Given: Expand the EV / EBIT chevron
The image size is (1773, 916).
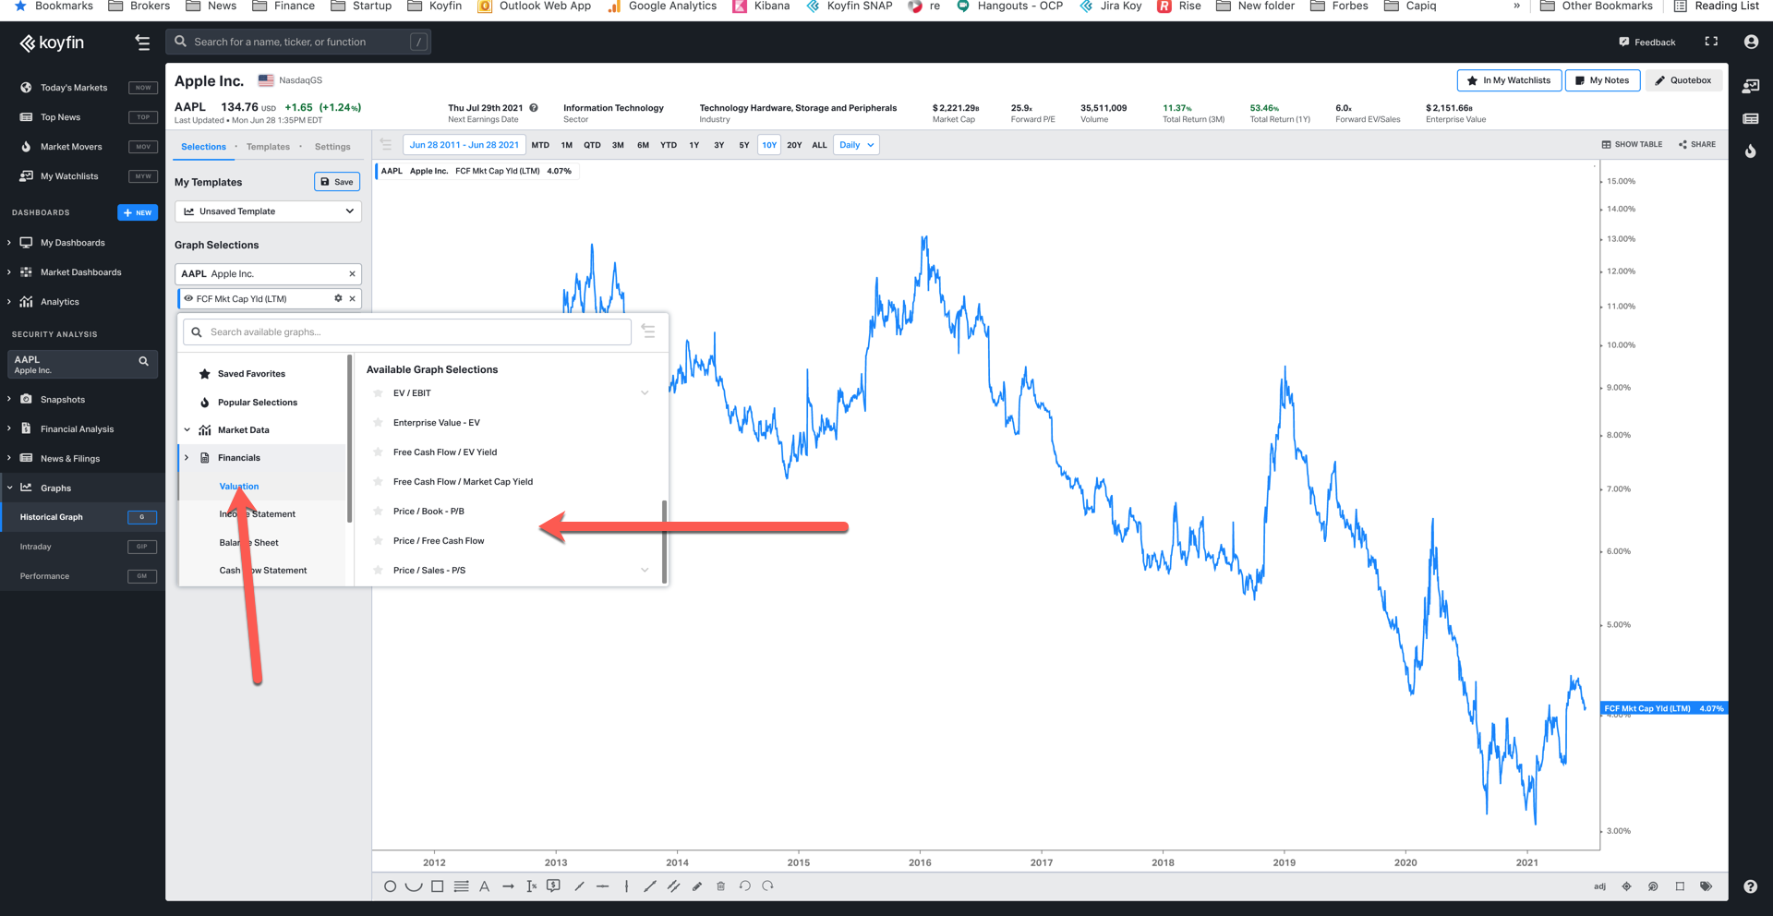Looking at the screenshot, I should click(645, 393).
